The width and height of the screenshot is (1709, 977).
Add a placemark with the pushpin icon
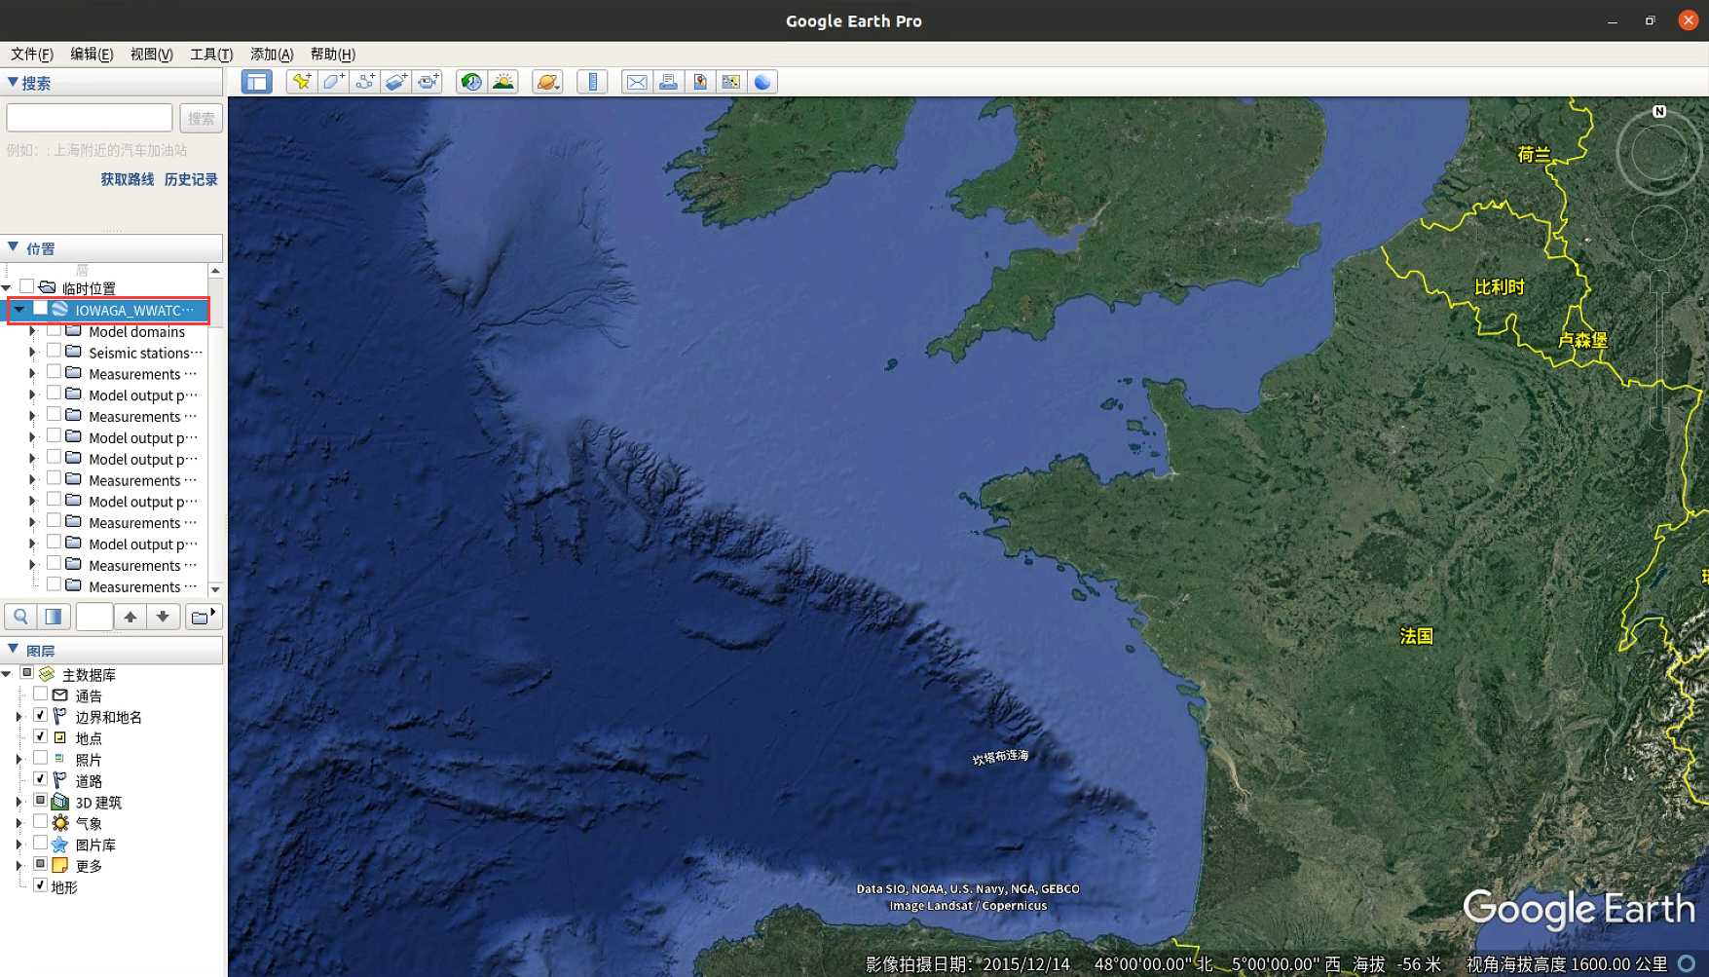[x=302, y=82]
